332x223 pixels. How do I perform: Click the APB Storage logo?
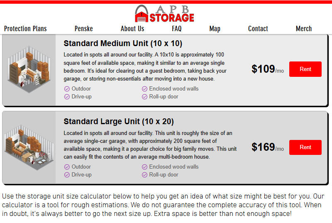164,14
